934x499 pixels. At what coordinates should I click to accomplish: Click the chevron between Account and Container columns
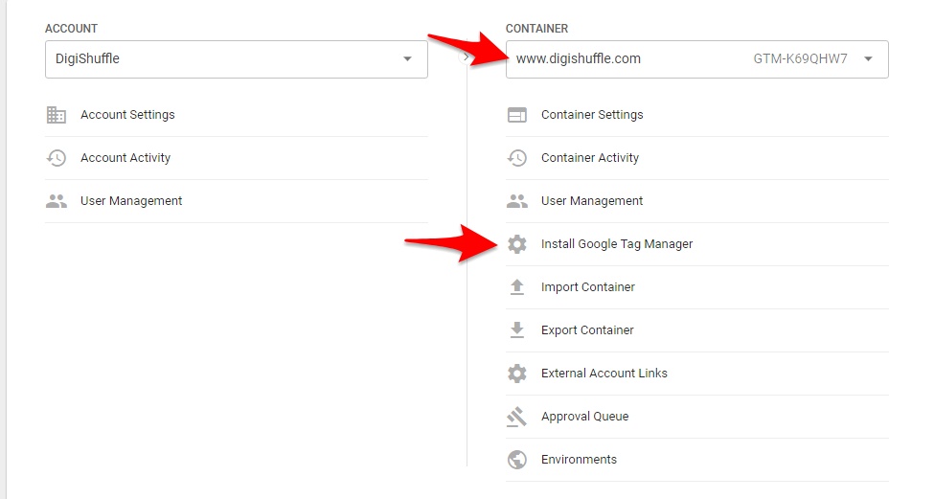[466, 57]
